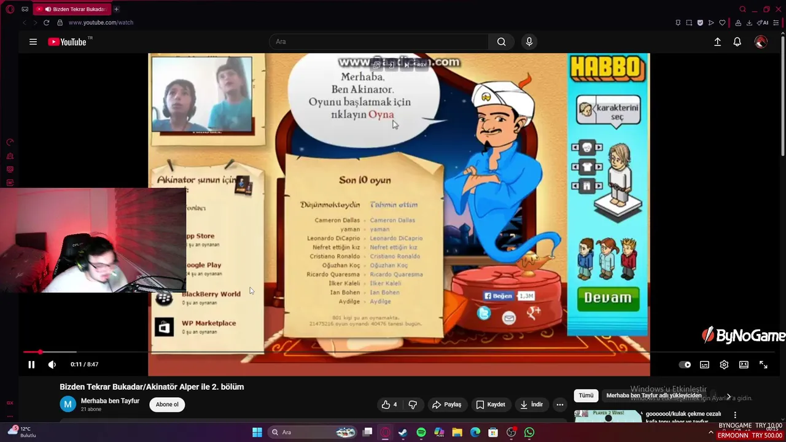
Task: Mute the video volume
Action: pos(52,365)
